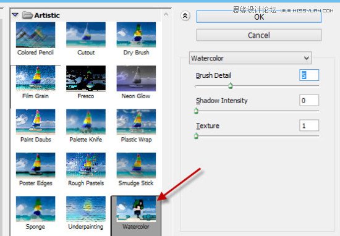Confirm with the OK button
This screenshot has height=236, width=340.
258,17
